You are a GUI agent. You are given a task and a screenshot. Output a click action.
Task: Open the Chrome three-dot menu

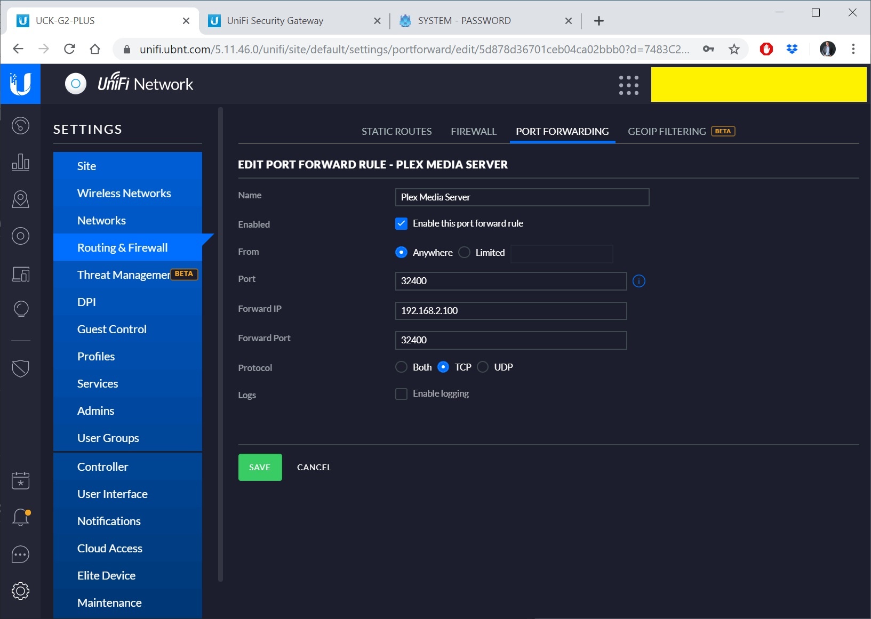[x=853, y=49]
